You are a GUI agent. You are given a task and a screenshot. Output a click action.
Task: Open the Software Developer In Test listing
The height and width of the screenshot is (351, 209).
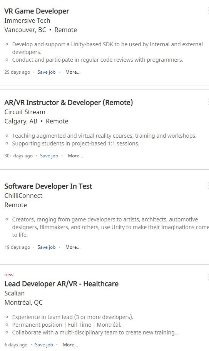[x=48, y=186]
